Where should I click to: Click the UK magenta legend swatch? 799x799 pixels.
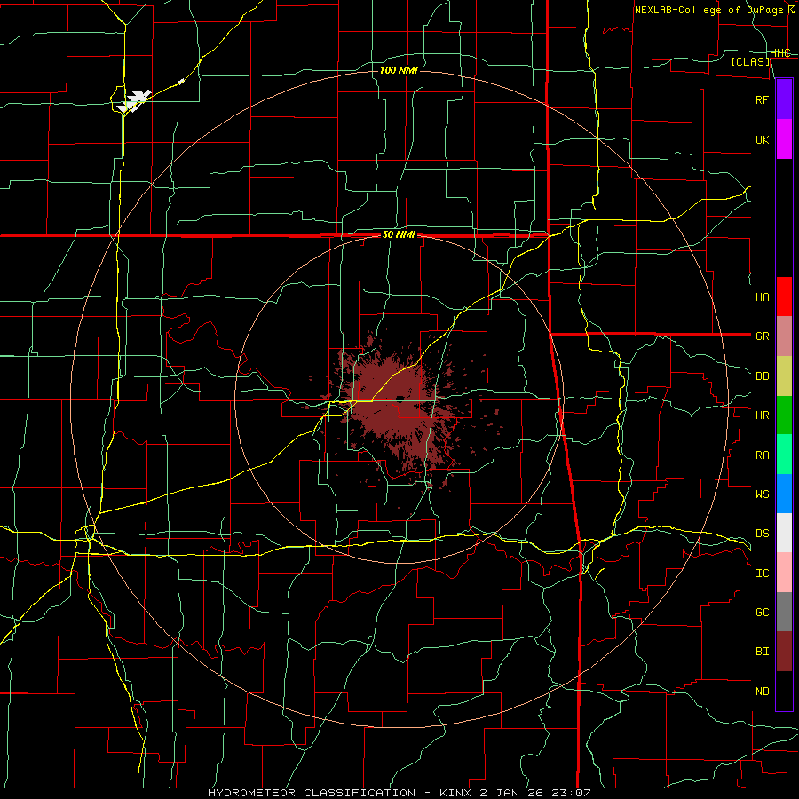(x=784, y=139)
